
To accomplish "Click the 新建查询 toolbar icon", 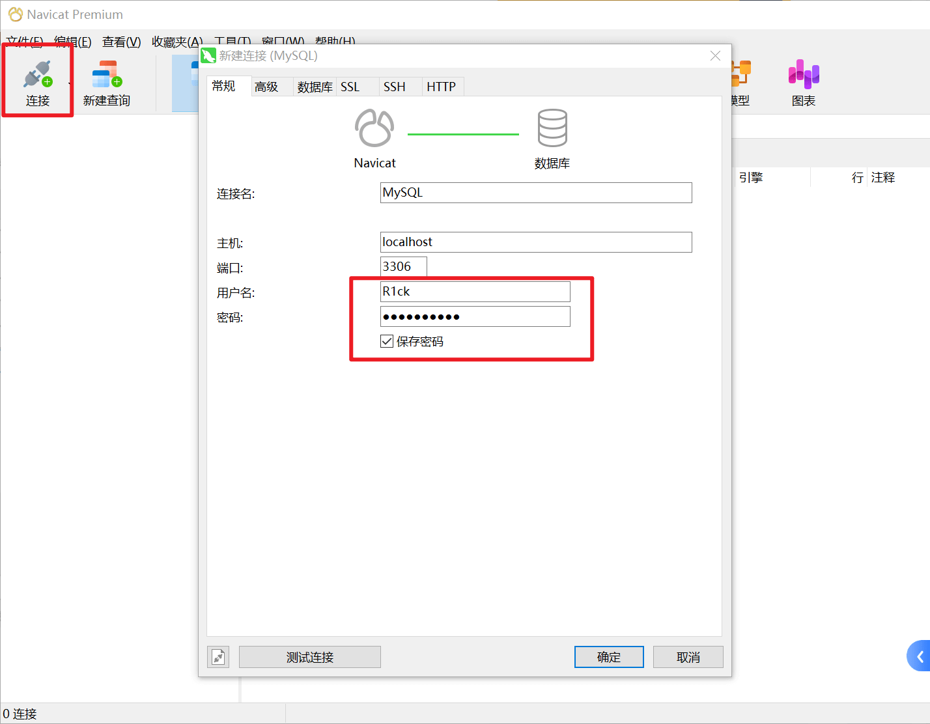I will click(x=107, y=75).
